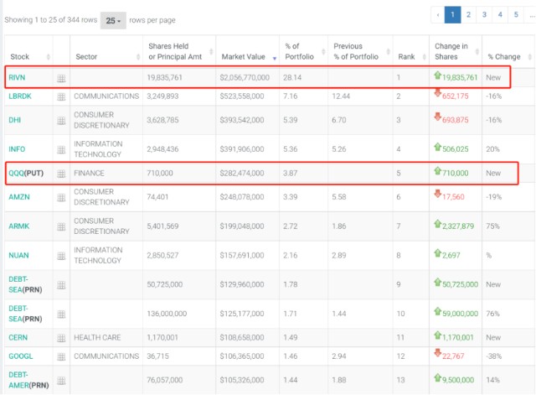
Task: Sort by the Change in Shares header
Action: [456, 51]
